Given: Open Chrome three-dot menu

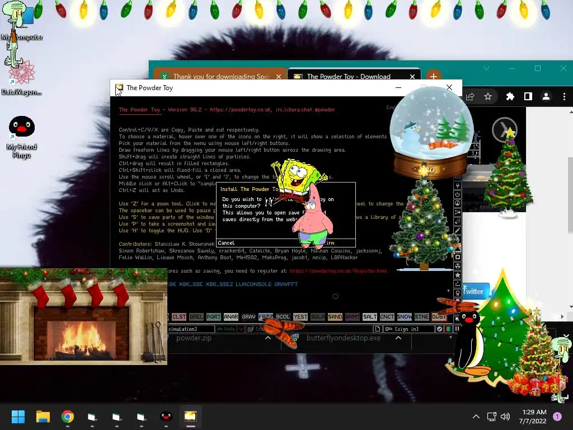Looking at the screenshot, I should pyautogui.click(x=564, y=96).
